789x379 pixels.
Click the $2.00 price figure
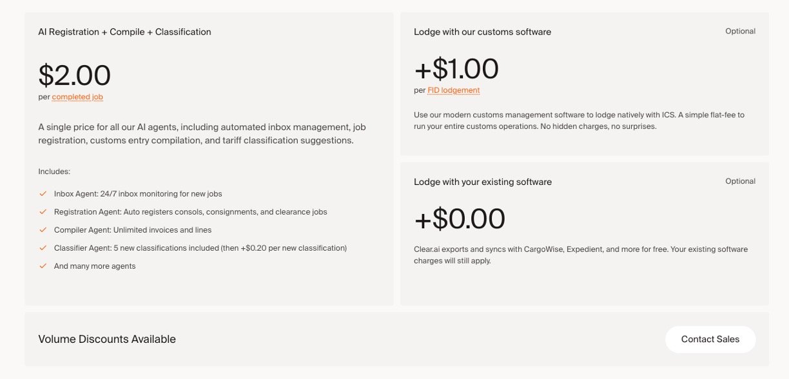tap(75, 75)
